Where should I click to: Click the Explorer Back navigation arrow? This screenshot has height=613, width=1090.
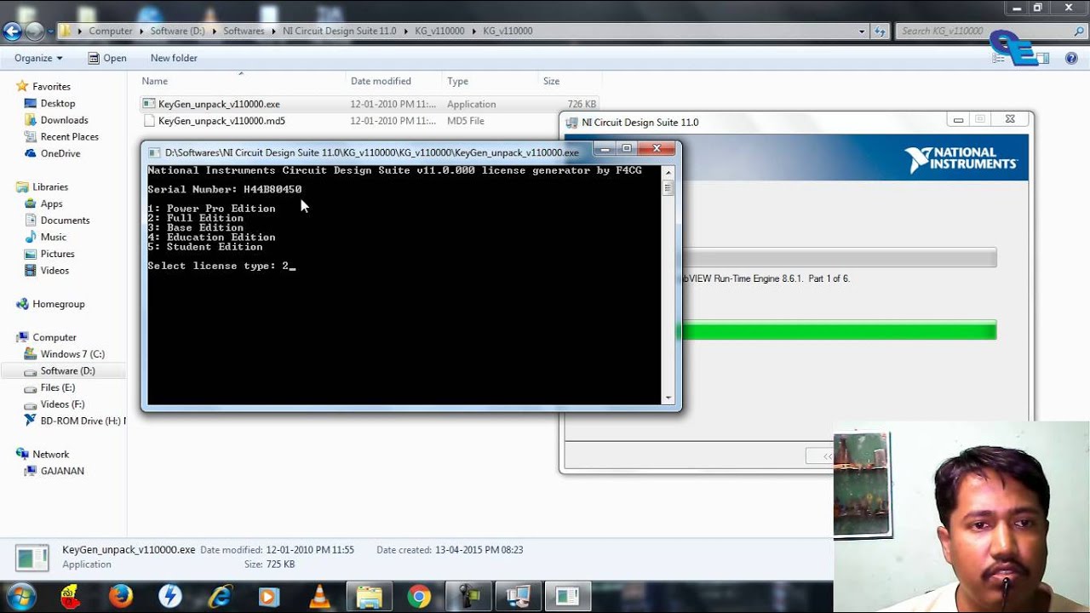click(12, 32)
